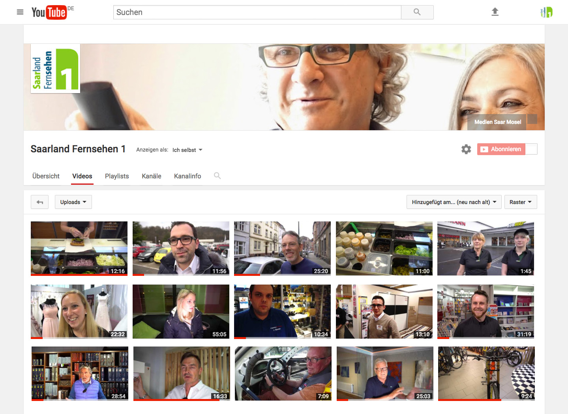Switch to the Playlists tab

(x=116, y=176)
